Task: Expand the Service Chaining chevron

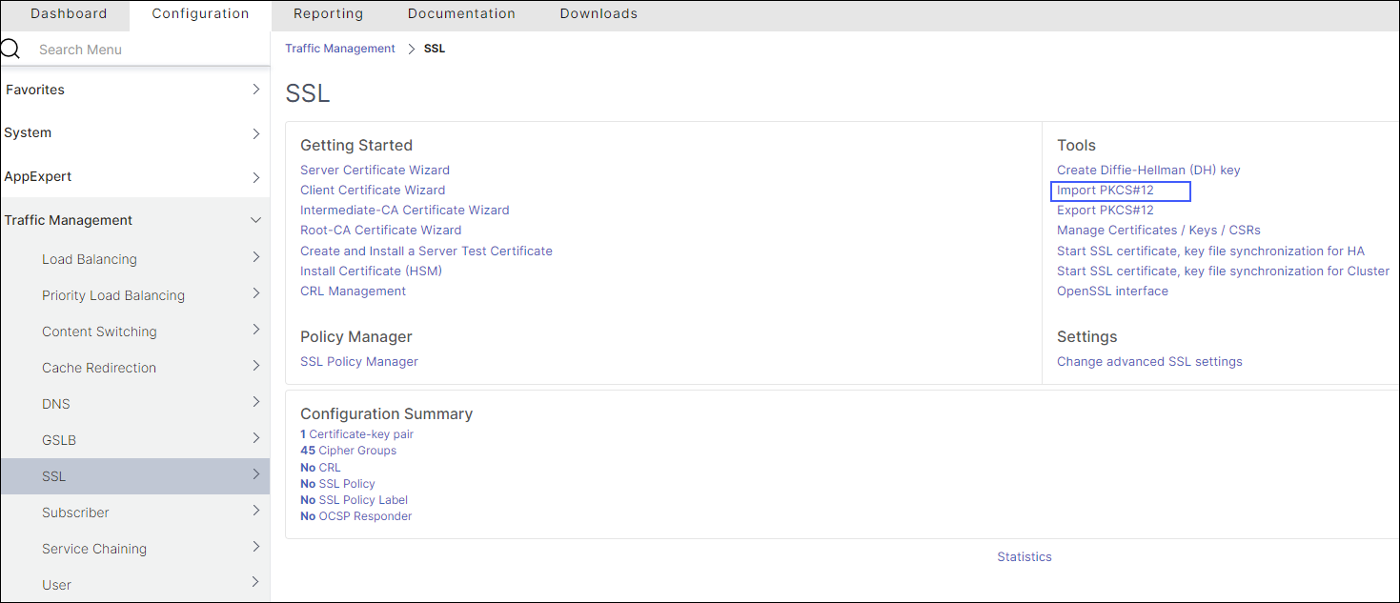Action: click(255, 547)
